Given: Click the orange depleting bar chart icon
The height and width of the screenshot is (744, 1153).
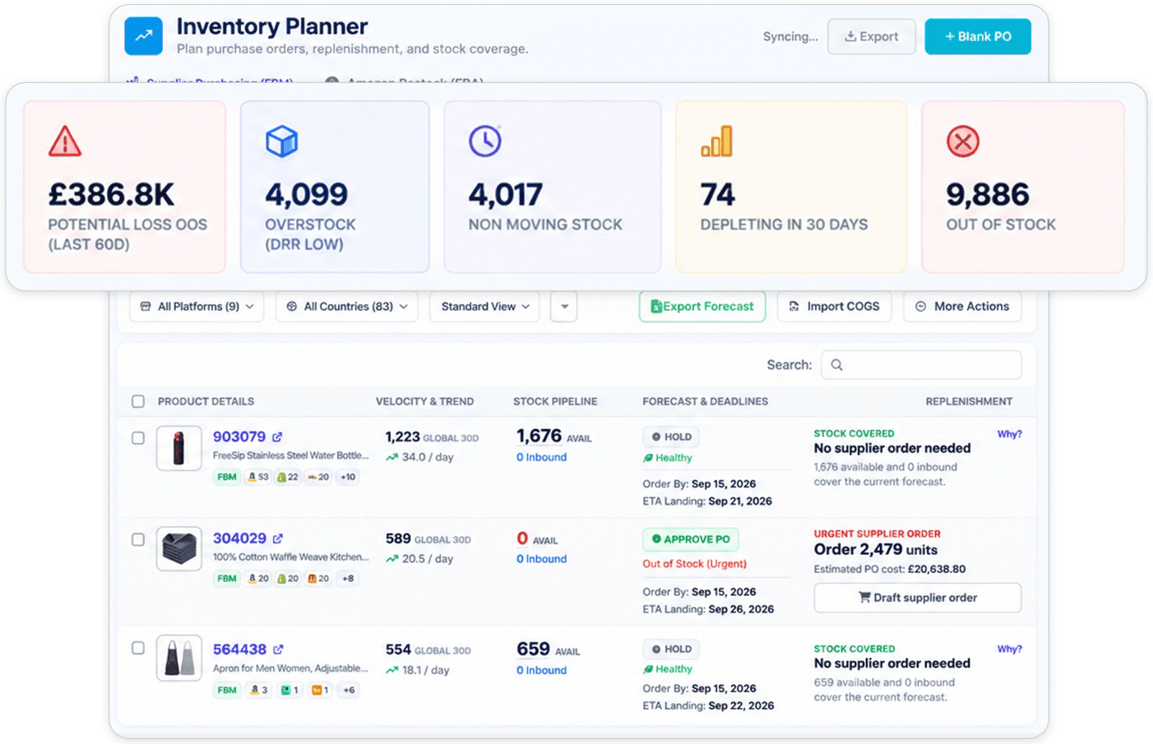Looking at the screenshot, I should click(x=716, y=141).
